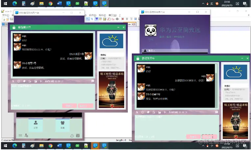
Task: Open Chrome from bottom taskbar
Action: point(50,145)
